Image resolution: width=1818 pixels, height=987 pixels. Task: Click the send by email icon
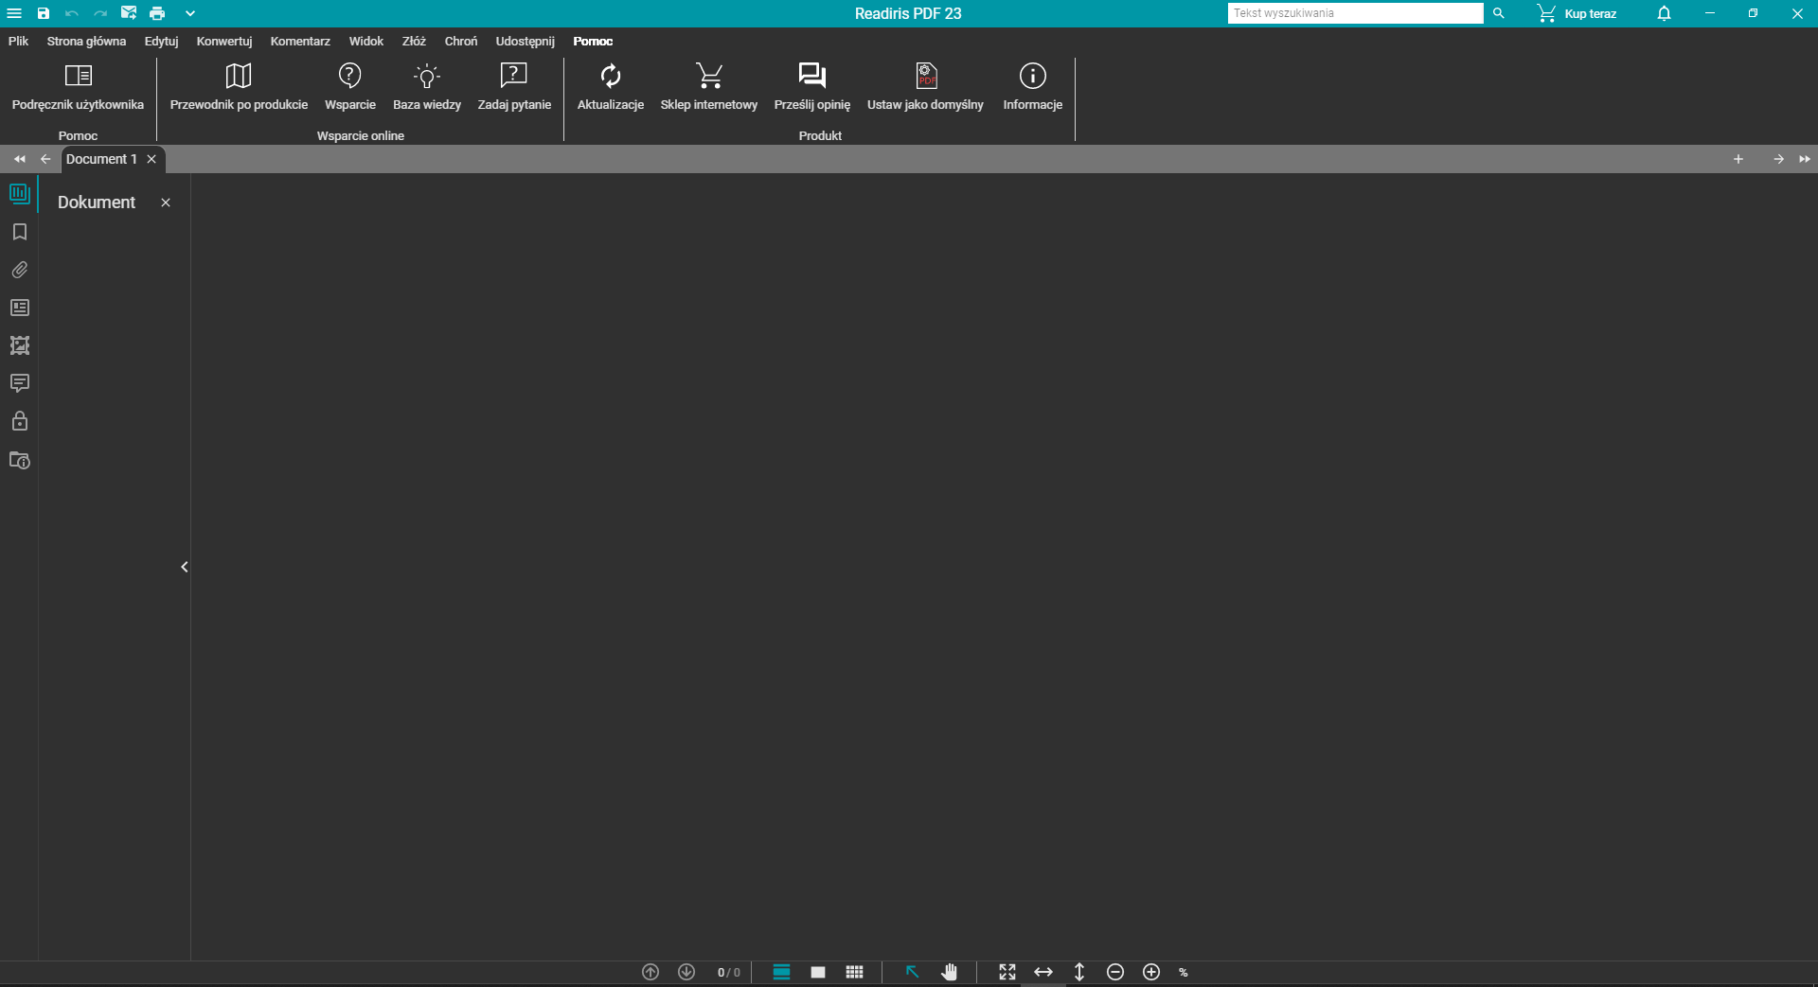129,13
